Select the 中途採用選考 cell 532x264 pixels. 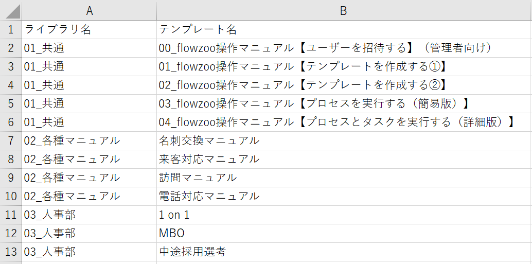pos(192,252)
